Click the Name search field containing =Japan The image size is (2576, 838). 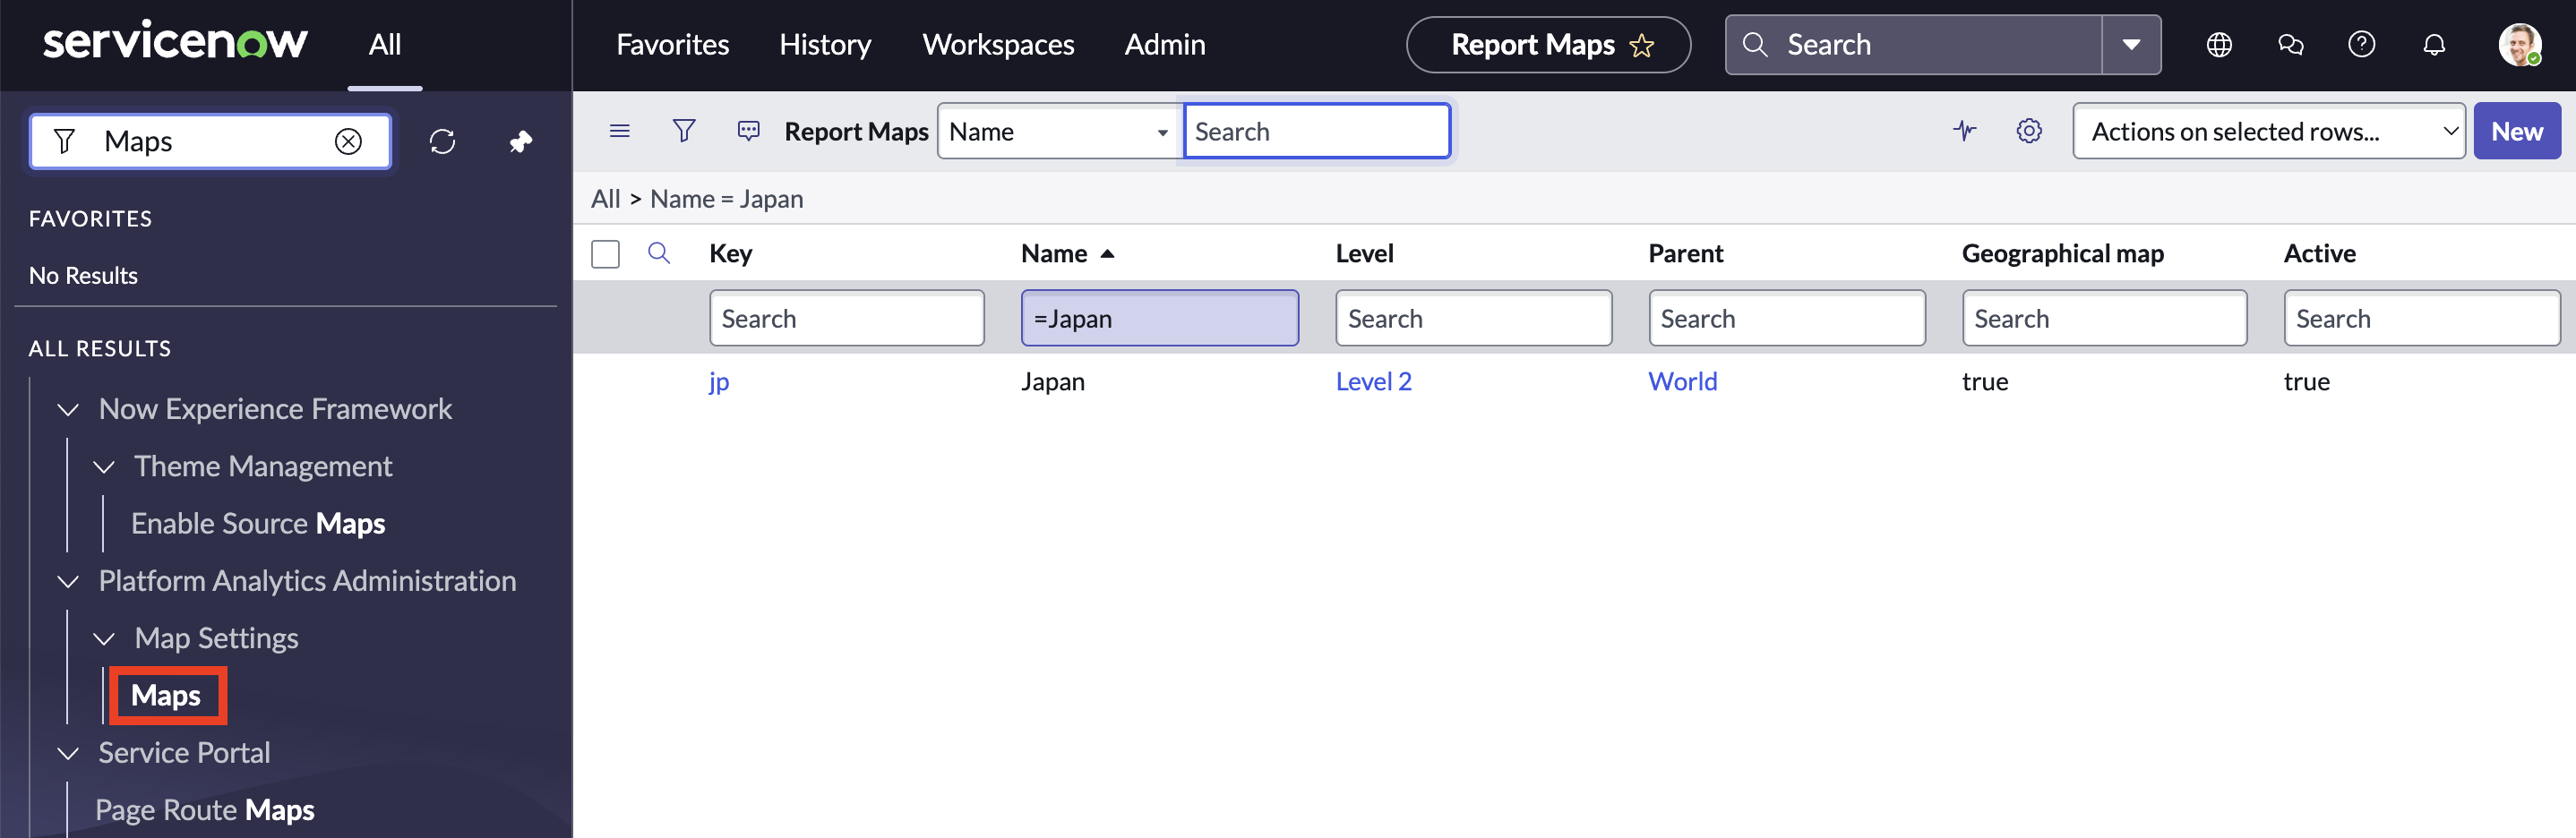(x=1159, y=318)
